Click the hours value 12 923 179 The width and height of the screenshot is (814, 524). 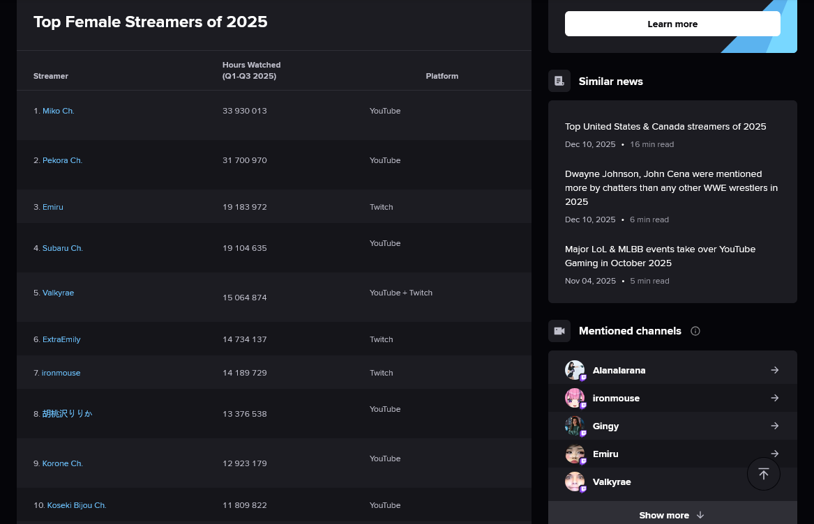click(x=245, y=463)
